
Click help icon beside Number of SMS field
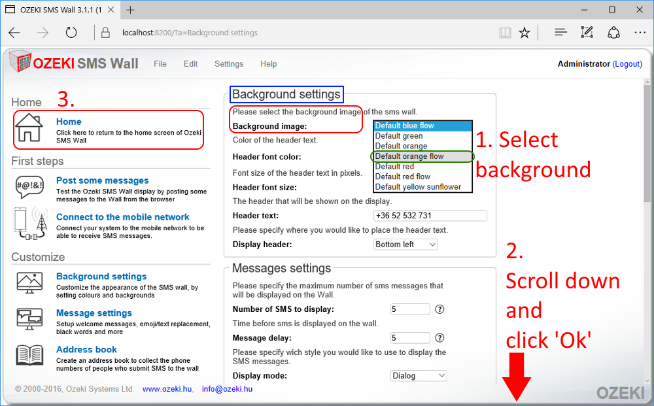[x=439, y=309]
